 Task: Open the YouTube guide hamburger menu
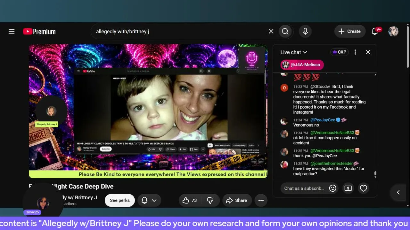[x=12, y=31]
